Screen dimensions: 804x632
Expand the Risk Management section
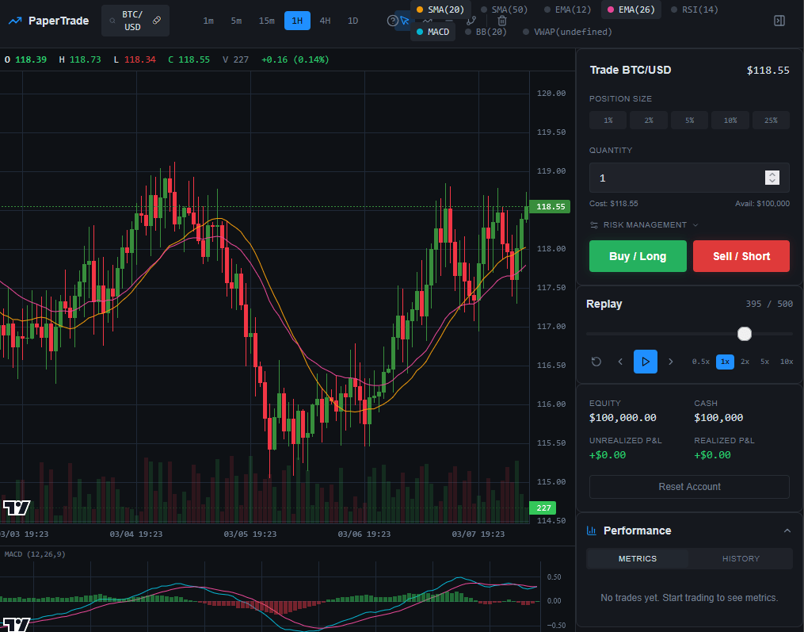644,225
